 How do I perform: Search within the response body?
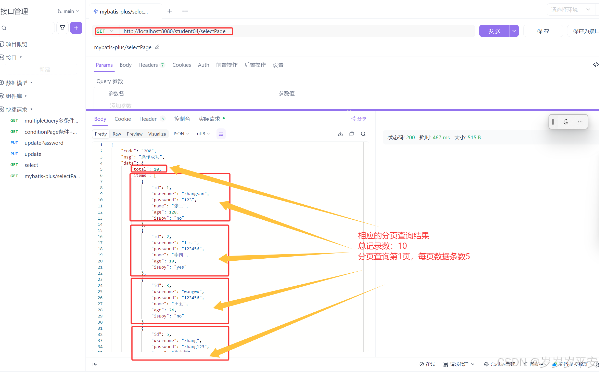pyautogui.click(x=363, y=134)
